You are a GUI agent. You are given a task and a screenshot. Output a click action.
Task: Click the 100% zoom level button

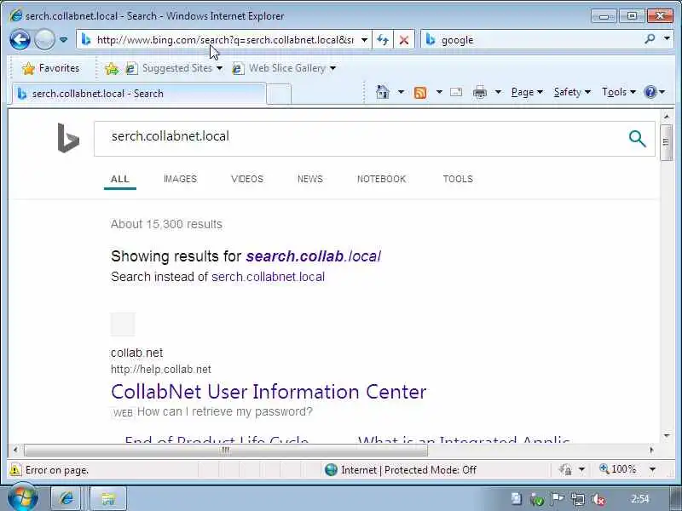(x=617, y=469)
